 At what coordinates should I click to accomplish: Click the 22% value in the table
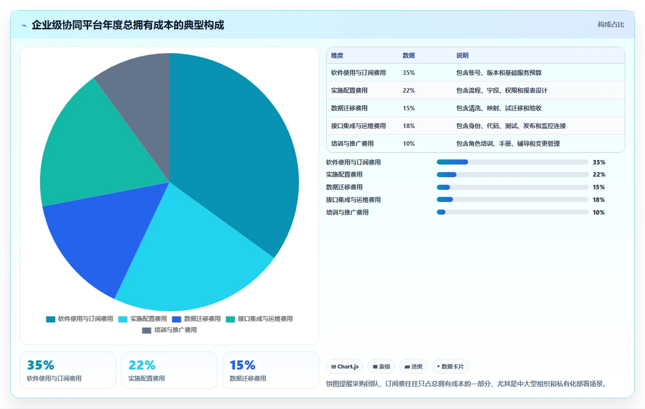click(x=409, y=91)
